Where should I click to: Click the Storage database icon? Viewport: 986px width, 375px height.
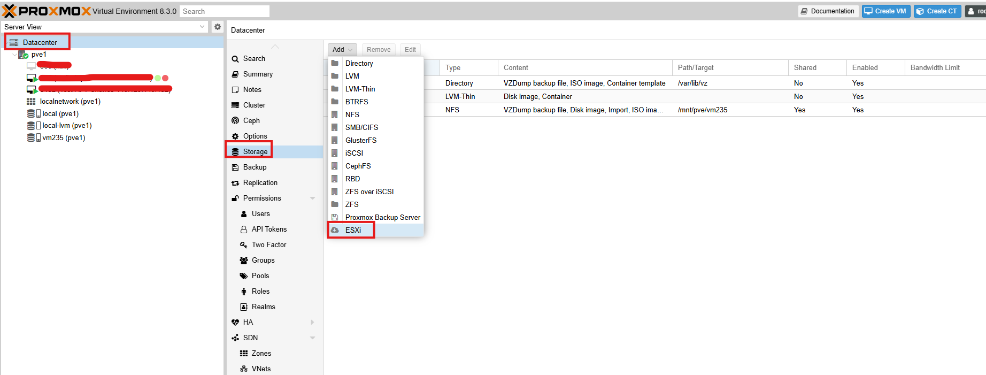[235, 152]
